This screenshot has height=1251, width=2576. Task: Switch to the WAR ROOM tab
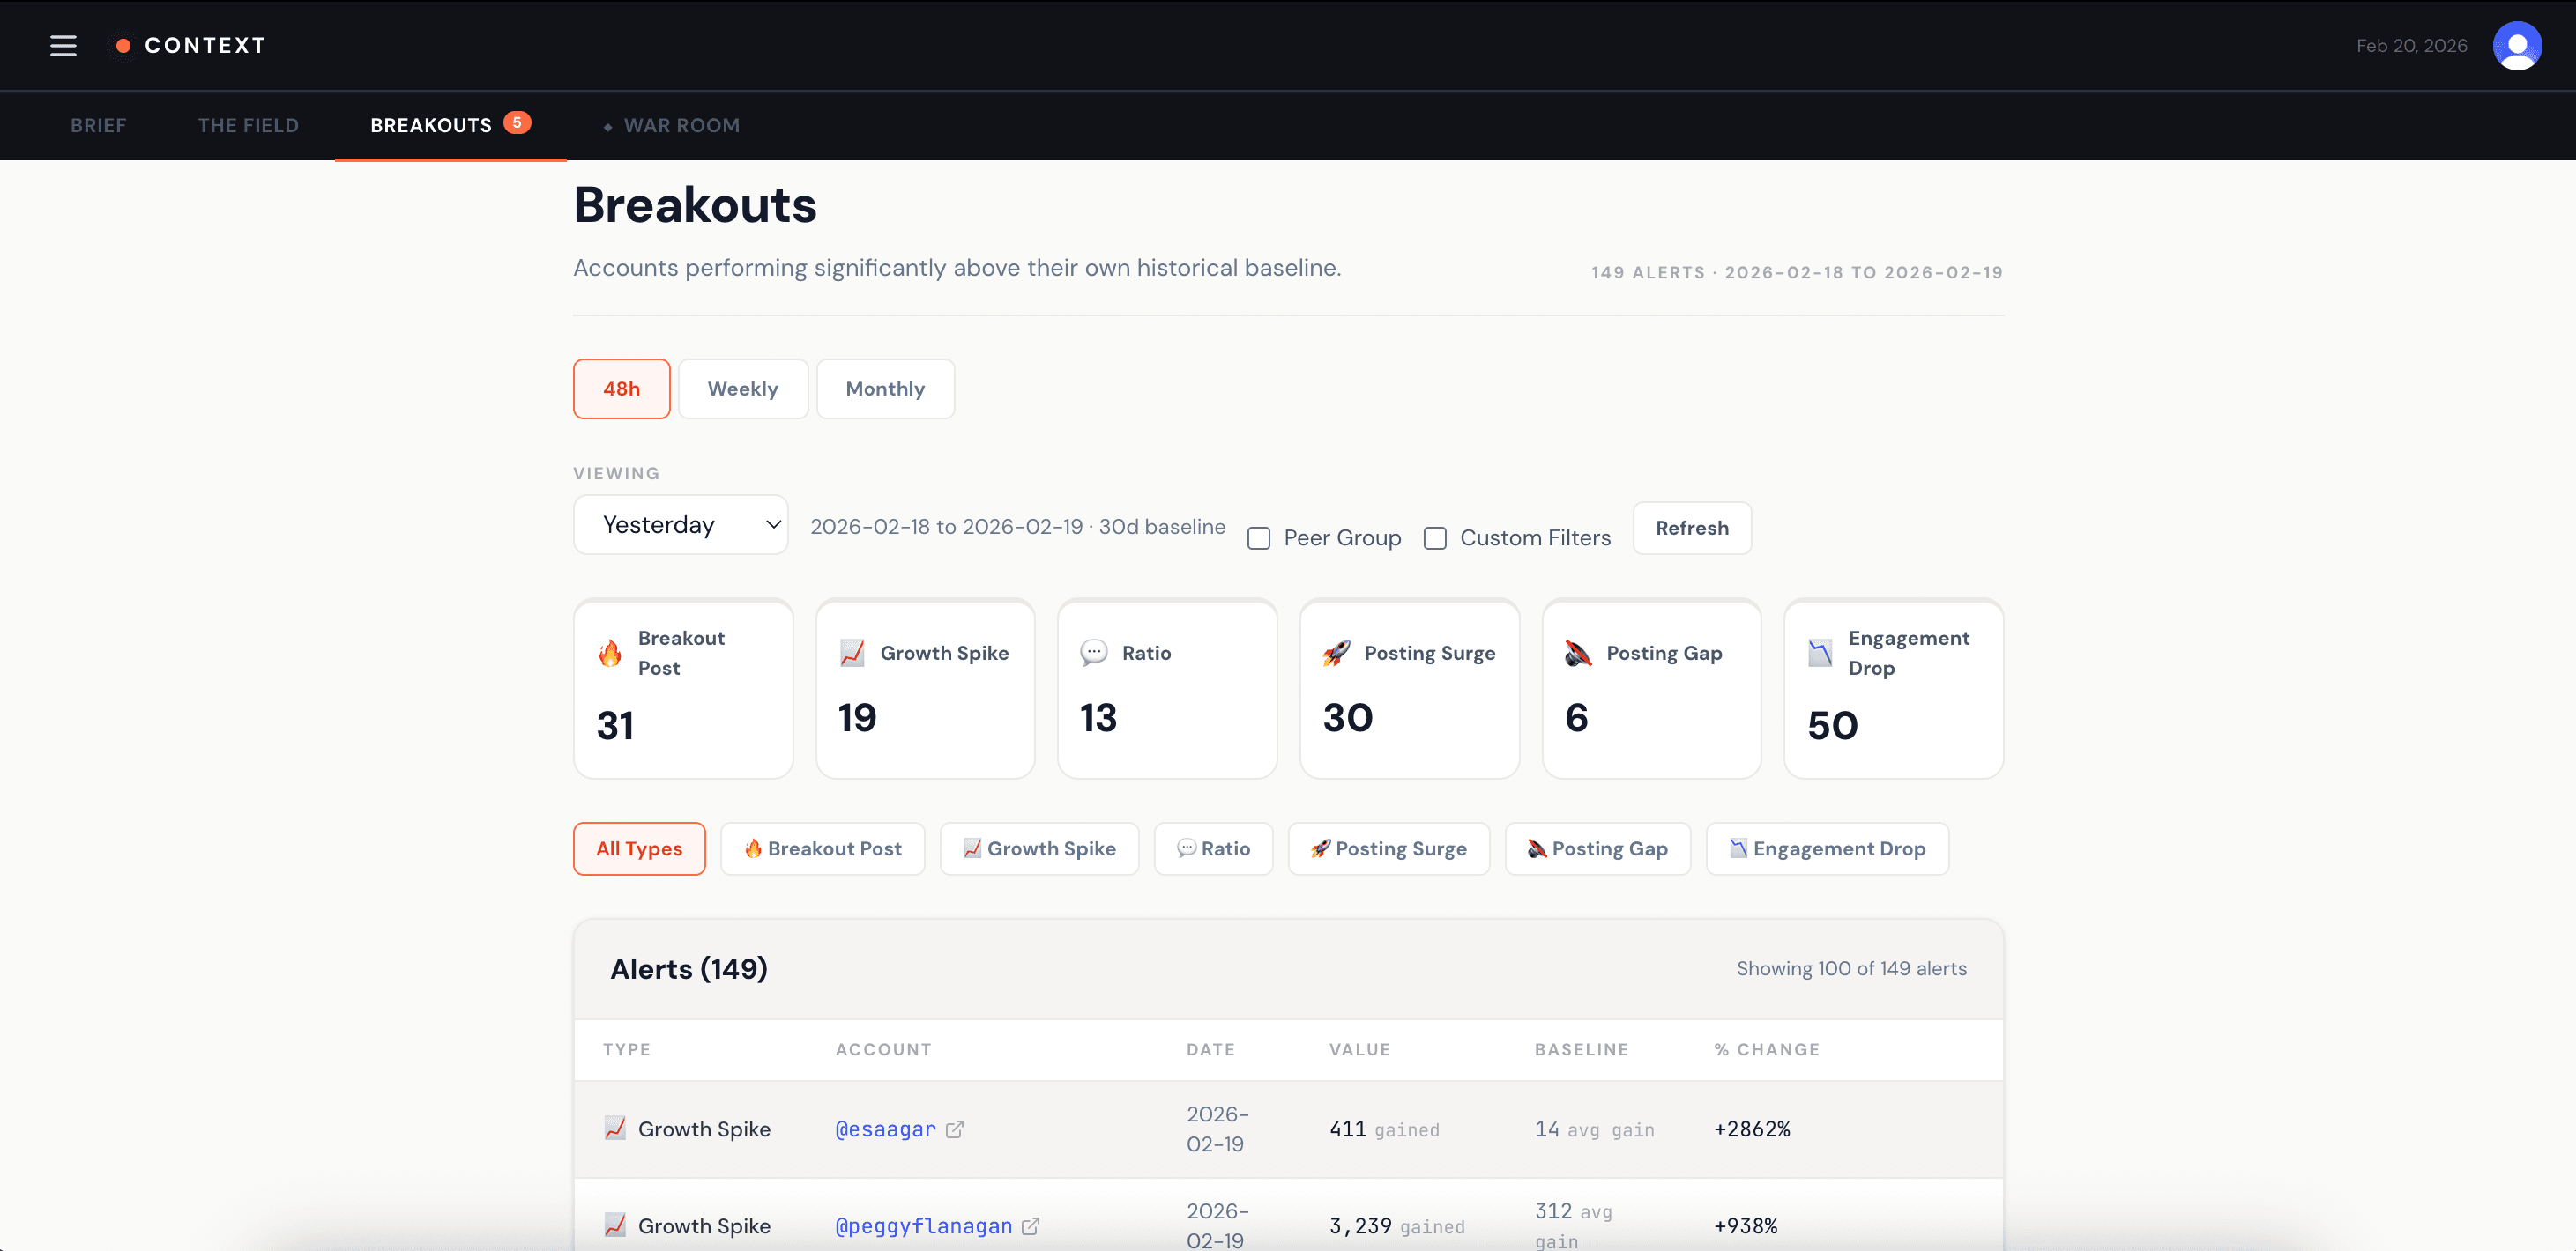click(x=681, y=125)
